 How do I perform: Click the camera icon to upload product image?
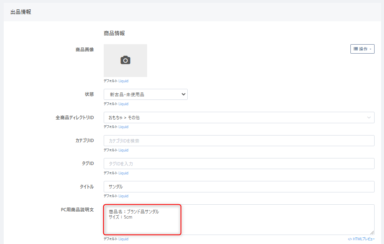125,60
